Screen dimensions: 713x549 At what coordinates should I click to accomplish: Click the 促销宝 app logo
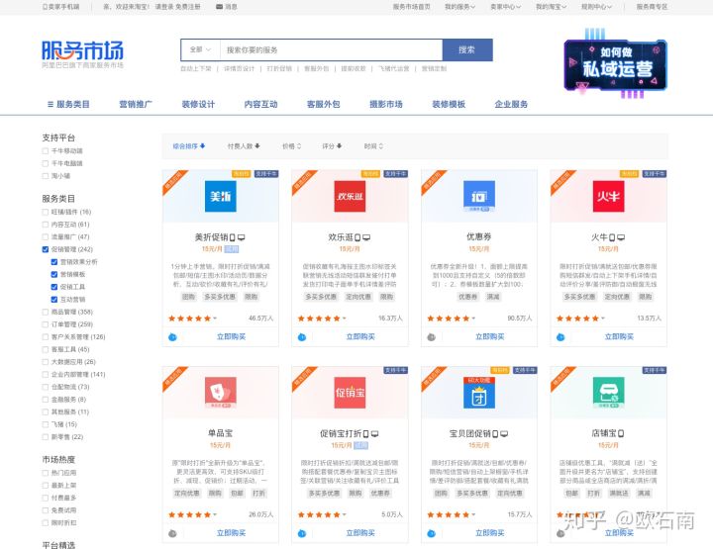(350, 393)
